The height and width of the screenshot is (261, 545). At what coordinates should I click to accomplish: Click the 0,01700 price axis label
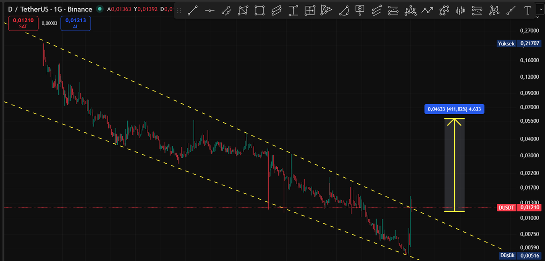click(530, 188)
